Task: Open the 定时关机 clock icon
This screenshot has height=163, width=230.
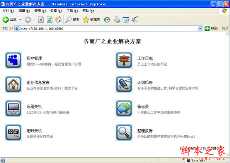Action: [14, 132]
